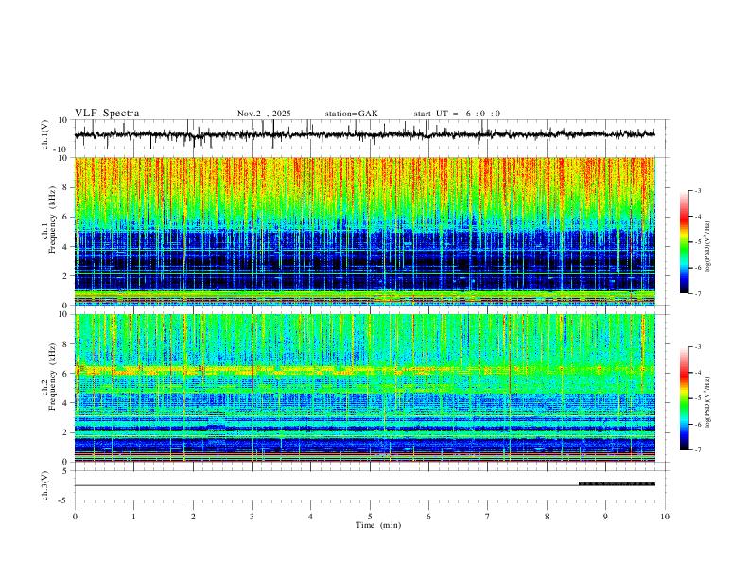Click the "-7" tick on ch.2 colorbar
The height and width of the screenshot is (579, 749).
[698, 449]
